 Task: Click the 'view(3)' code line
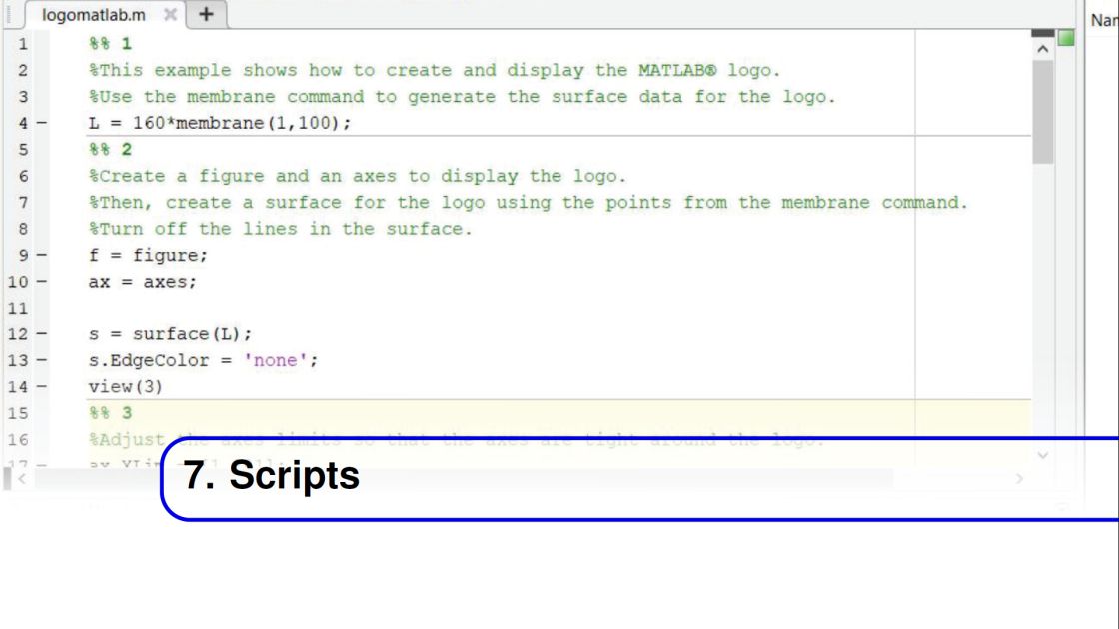tap(126, 387)
